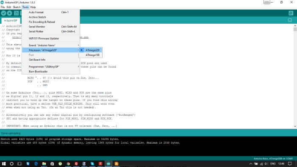The height and width of the screenshot is (167, 297).
Task: Select the ArduinoISP sketch tab
Action: (x=11, y=20)
